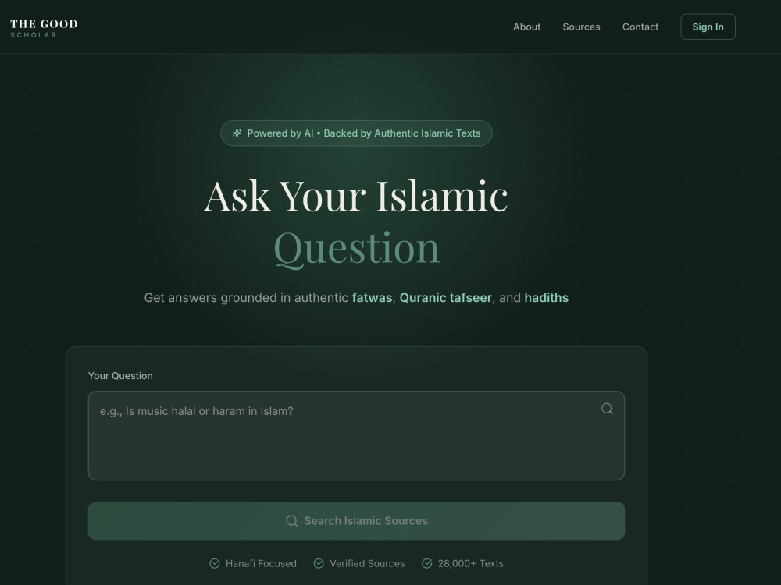Open the About page
781x585 pixels.
click(x=526, y=27)
